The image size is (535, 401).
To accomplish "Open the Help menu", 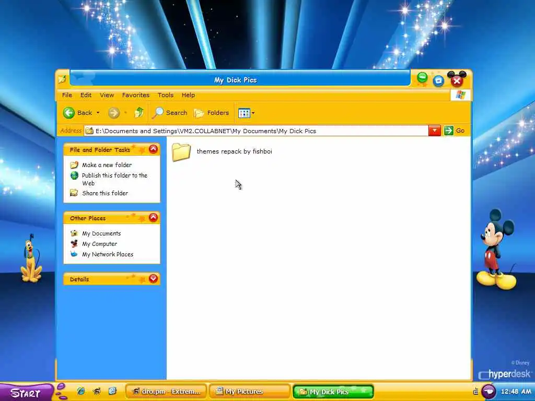I will coord(188,95).
